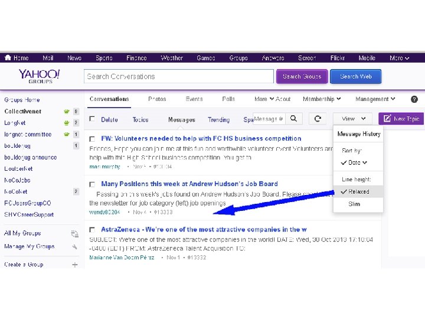Click the Yahoo Groups logo
Image resolution: width=425 pixels, height=319 pixels.
click(40, 76)
